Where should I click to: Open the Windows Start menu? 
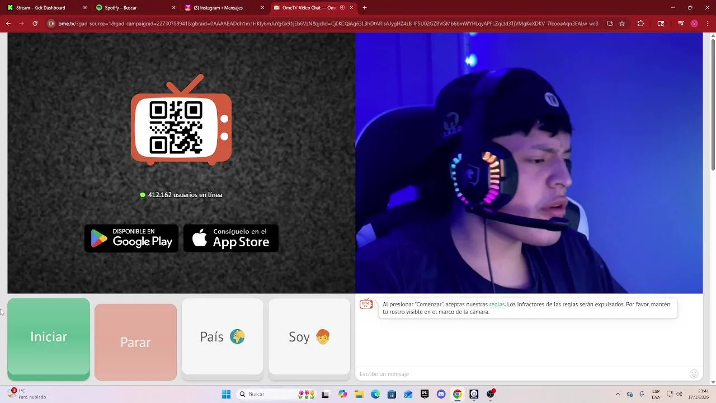pyautogui.click(x=226, y=394)
